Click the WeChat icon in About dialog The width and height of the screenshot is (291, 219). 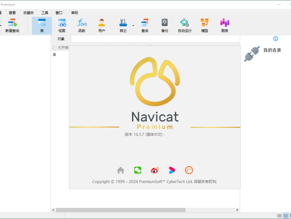138,170
